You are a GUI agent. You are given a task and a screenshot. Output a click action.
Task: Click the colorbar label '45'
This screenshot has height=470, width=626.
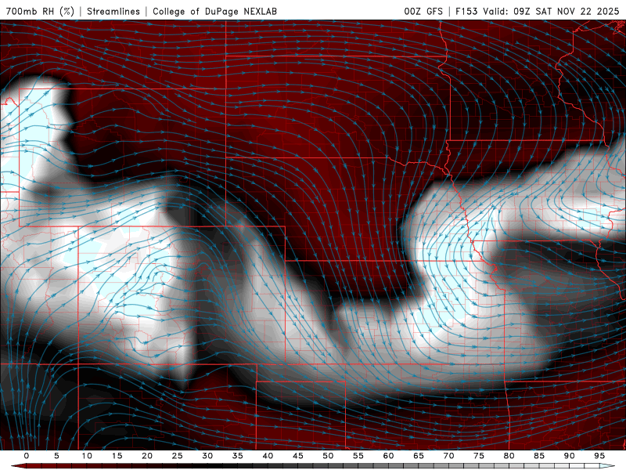(298, 456)
